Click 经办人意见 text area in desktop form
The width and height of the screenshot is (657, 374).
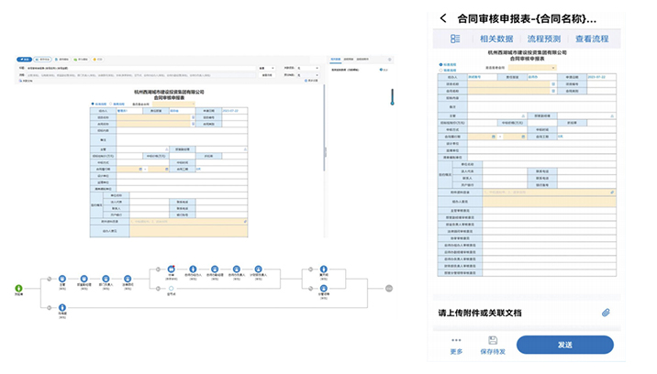188,231
